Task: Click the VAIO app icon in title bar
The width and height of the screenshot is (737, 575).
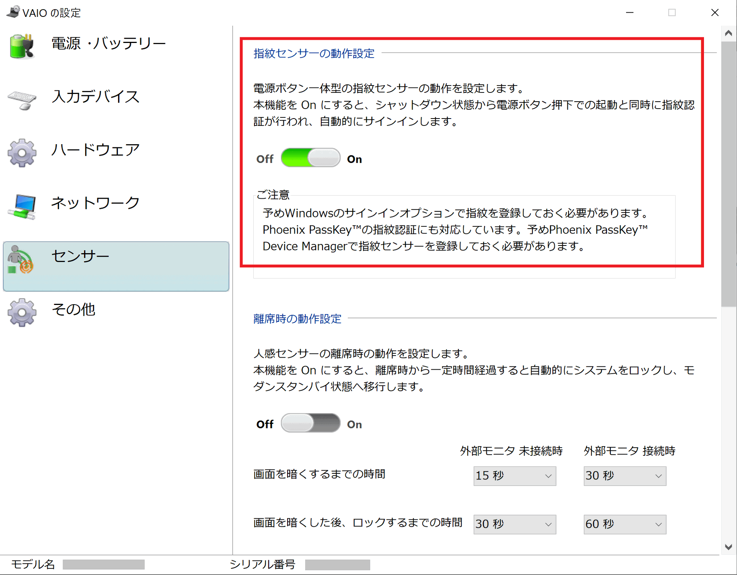Action: 13,12
